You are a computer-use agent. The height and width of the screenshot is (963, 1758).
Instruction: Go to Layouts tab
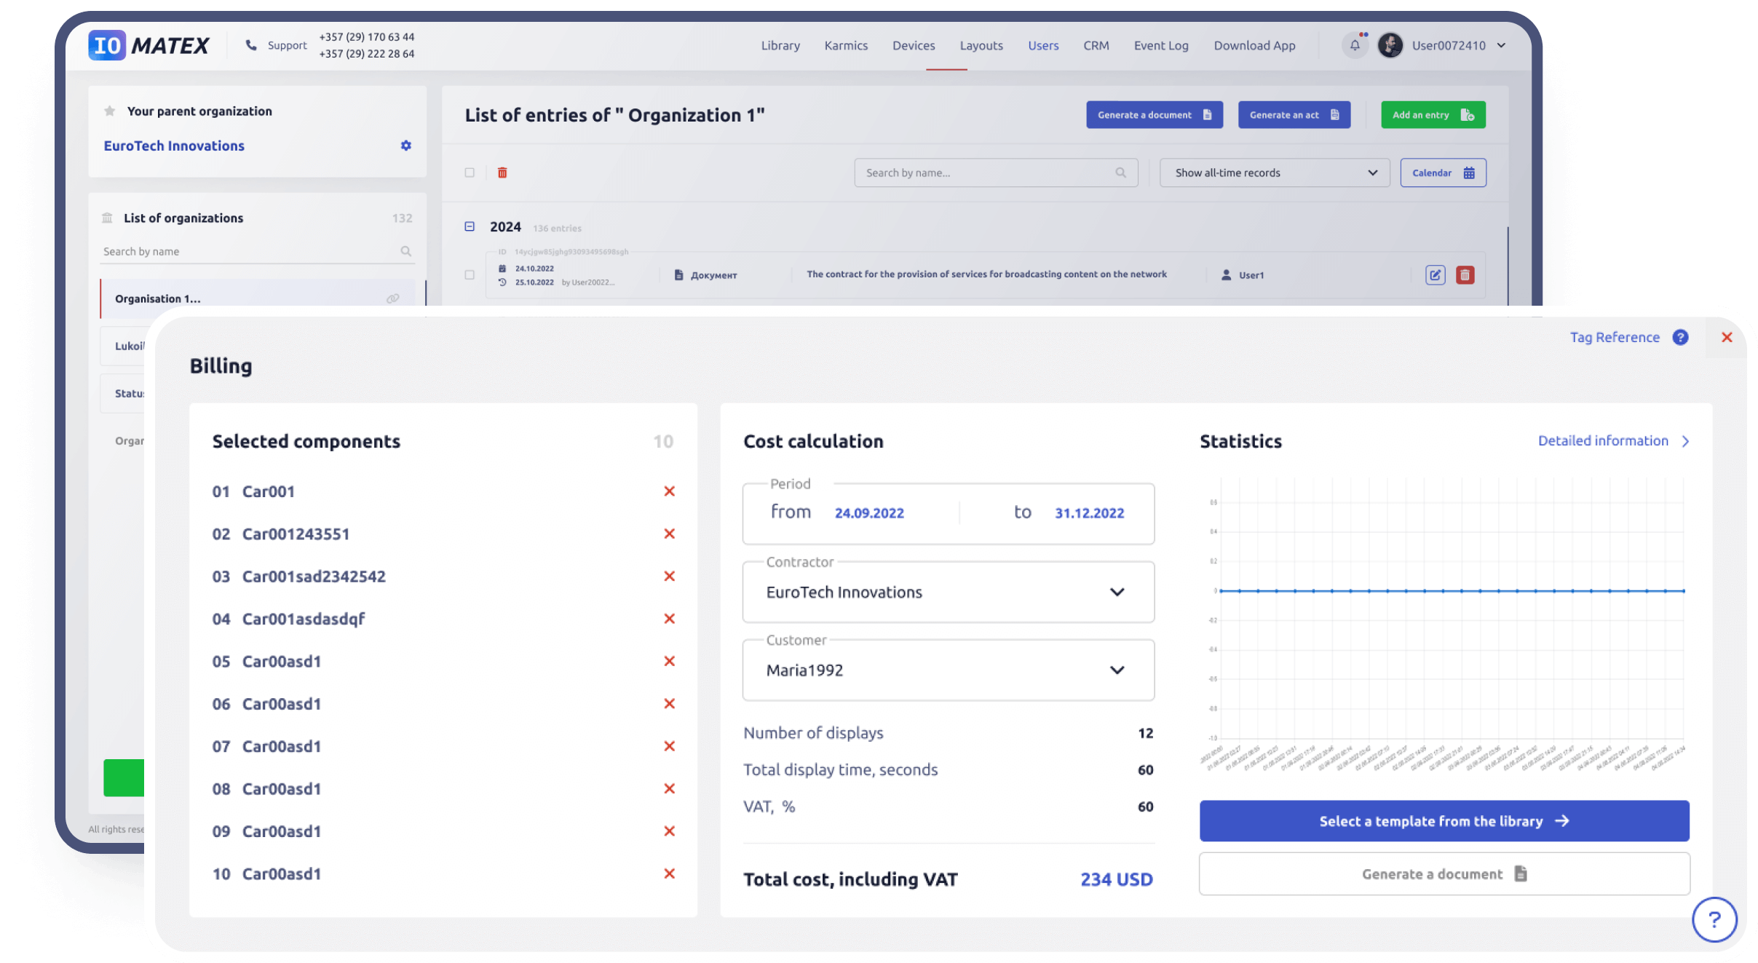click(981, 45)
